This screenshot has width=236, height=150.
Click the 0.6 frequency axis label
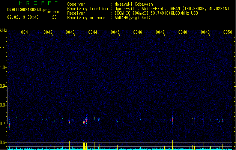coord(3,142)
